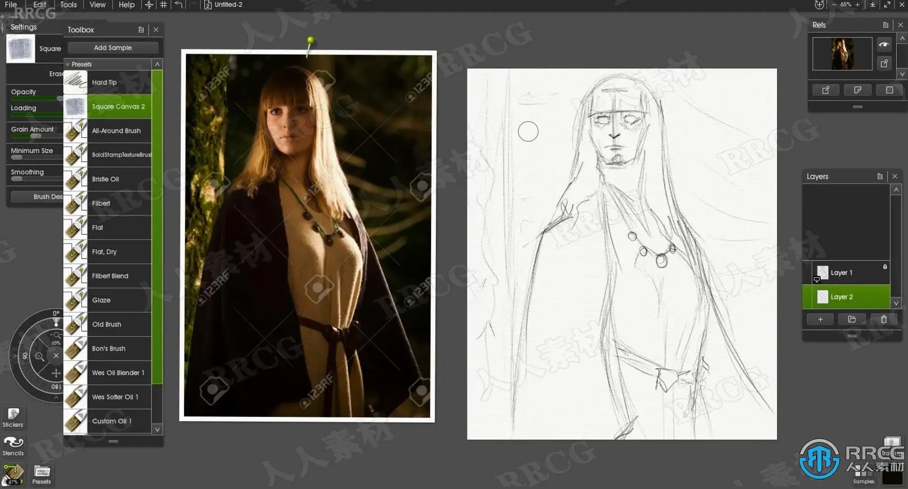Add a new layer with plus icon
This screenshot has height=489, width=908.
pyautogui.click(x=820, y=320)
